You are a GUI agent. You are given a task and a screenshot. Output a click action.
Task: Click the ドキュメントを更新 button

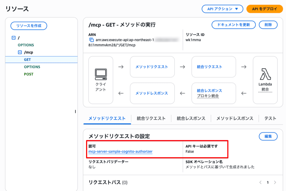point(234,25)
